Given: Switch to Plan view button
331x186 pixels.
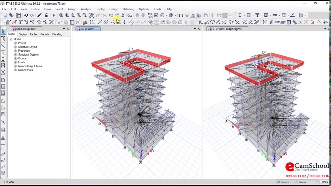Looking at the screenshot, I should (111, 15).
